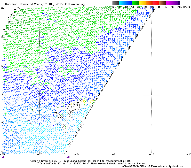Click the blue 10-15 knots legend swatch
191x168 pixels.
pyautogui.click(x=129, y=3)
